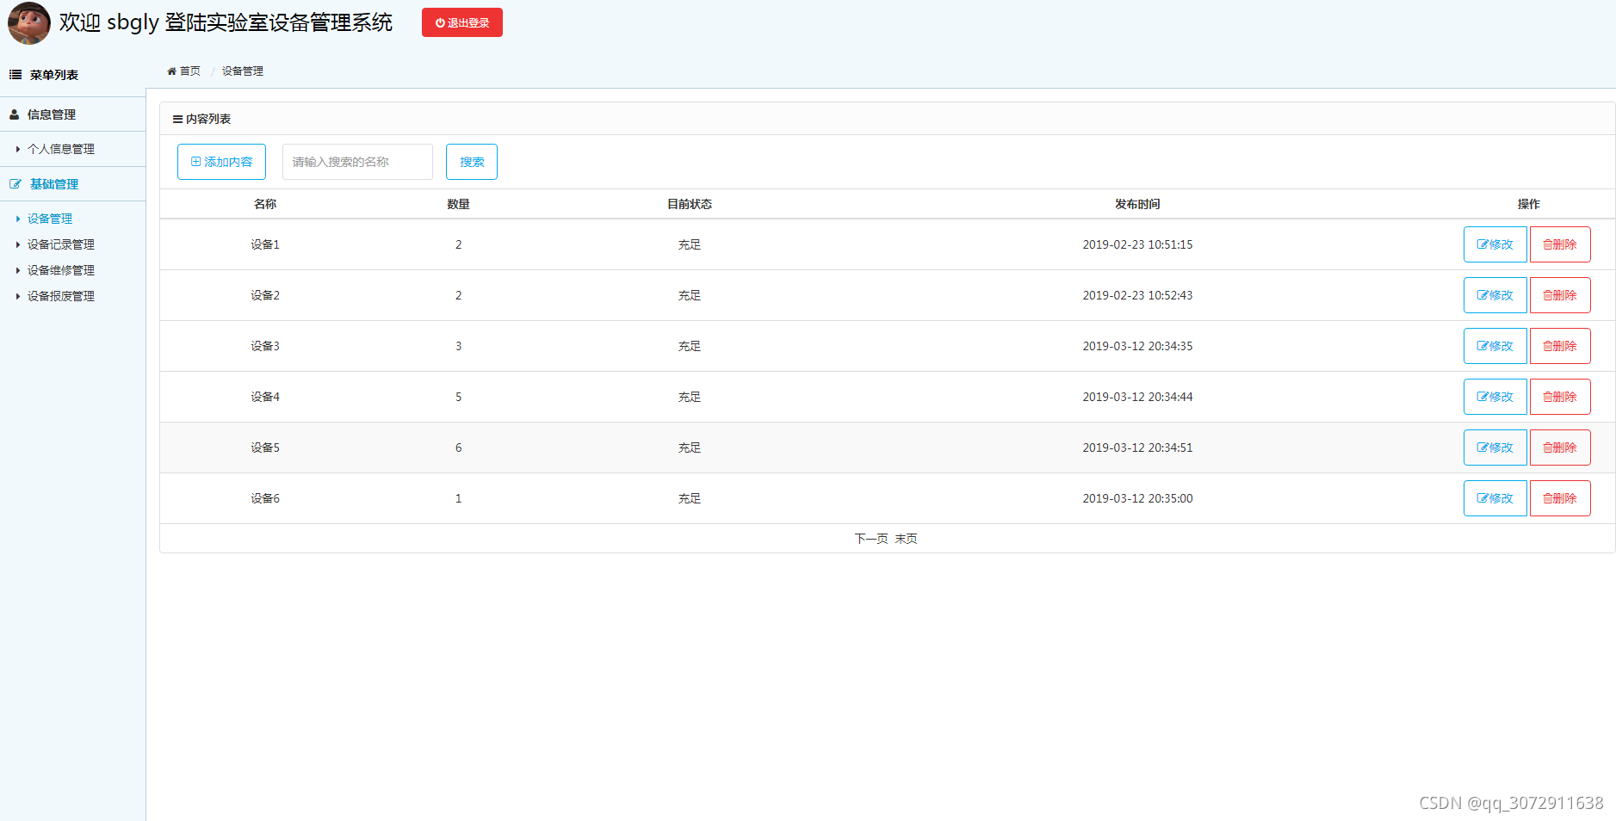The image size is (1616, 821).
Task: Click the 数量 column header
Action: coord(458,204)
